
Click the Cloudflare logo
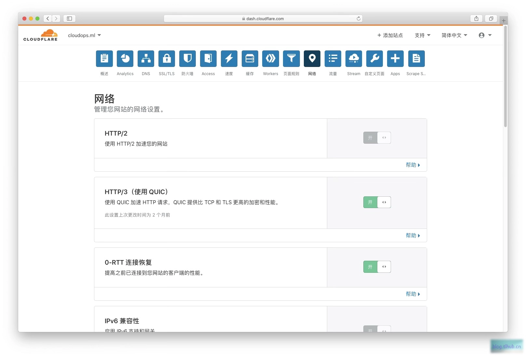[x=40, y=35]
